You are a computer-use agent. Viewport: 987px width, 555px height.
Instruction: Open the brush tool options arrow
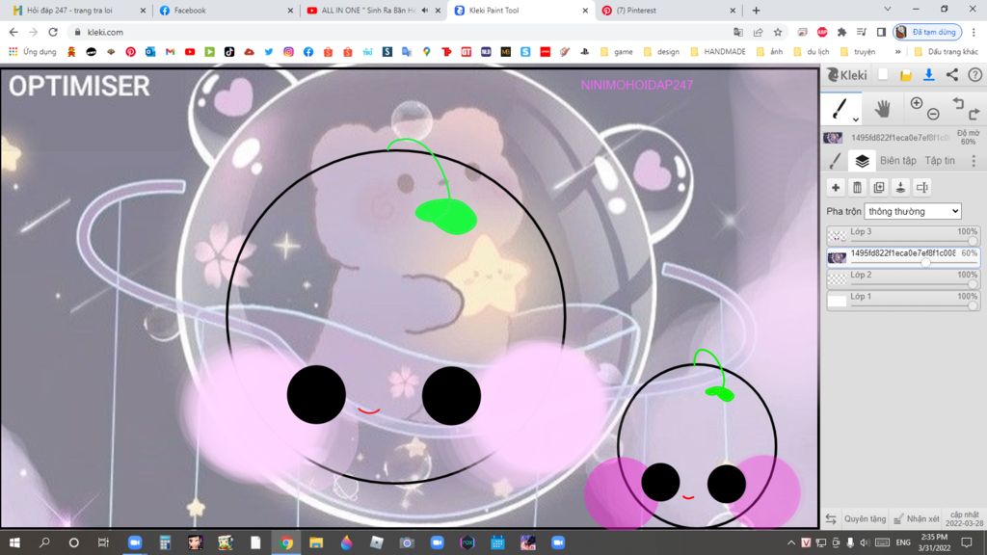(856, 119)
